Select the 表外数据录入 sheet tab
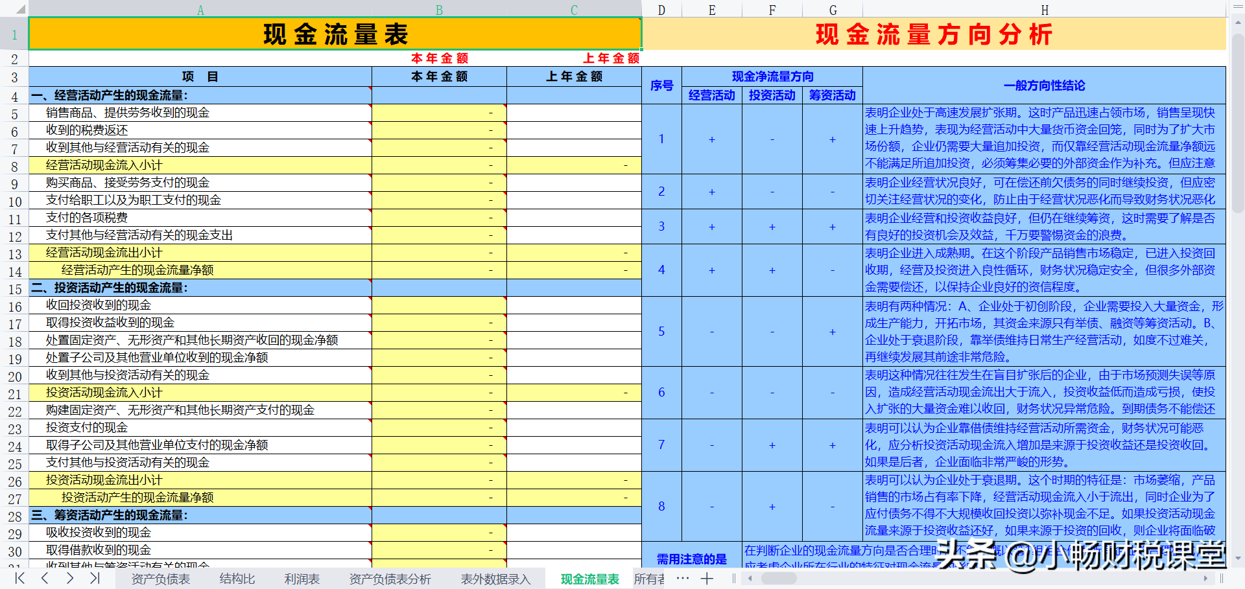1245x589 pixels. [496, 579]
